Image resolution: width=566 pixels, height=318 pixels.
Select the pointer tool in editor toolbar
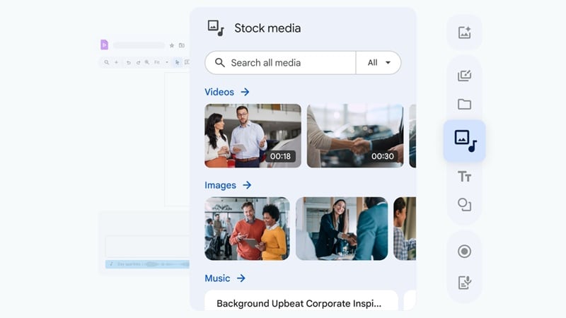[x=177, y=62]
